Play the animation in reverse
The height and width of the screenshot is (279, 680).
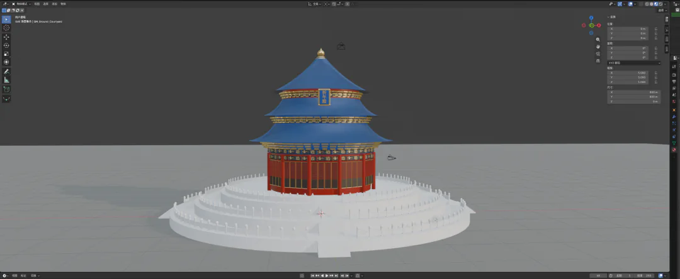322,275
